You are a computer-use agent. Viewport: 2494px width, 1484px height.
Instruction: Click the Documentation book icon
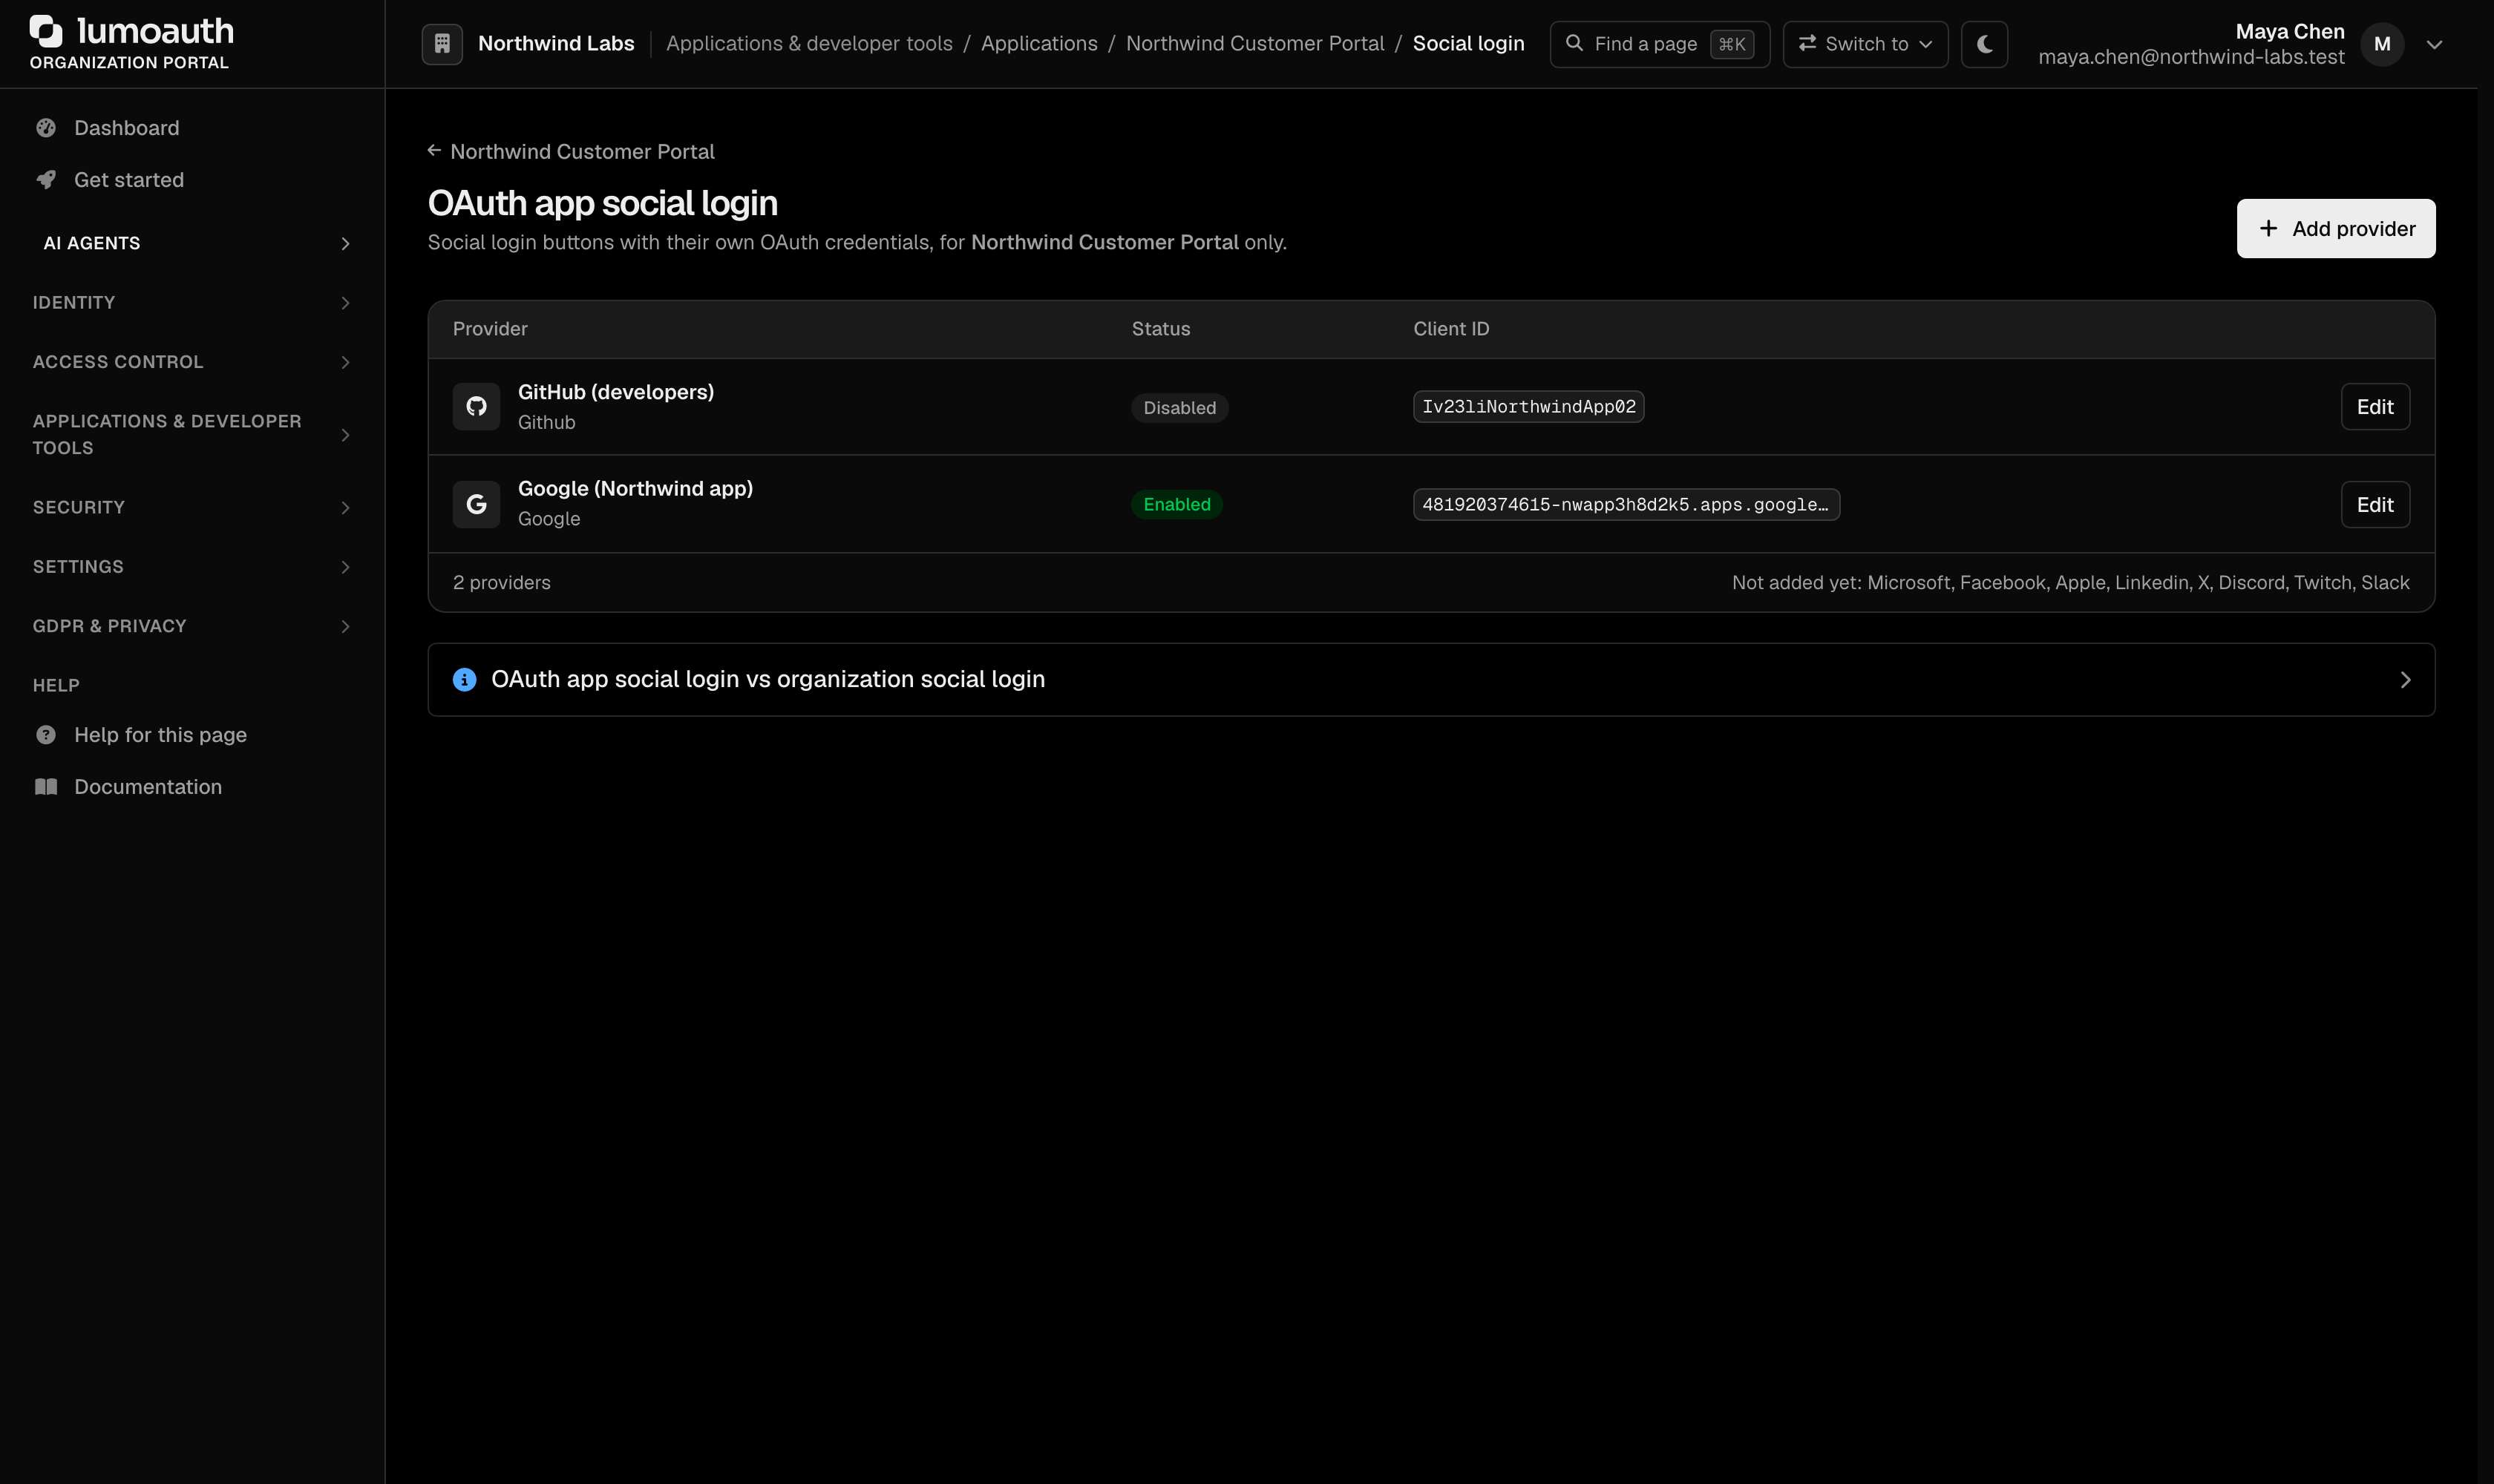46,787
